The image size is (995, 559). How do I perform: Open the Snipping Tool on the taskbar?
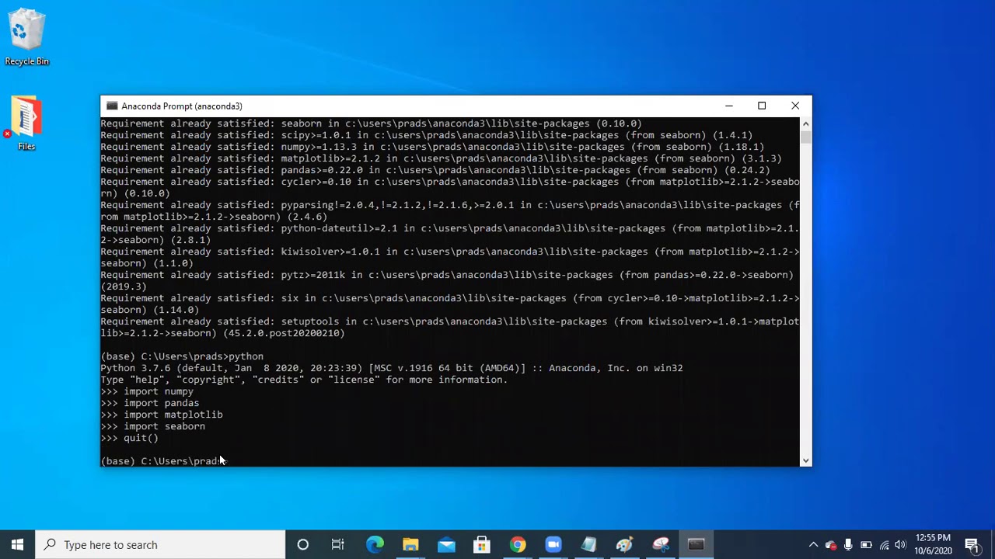[661, 545]
